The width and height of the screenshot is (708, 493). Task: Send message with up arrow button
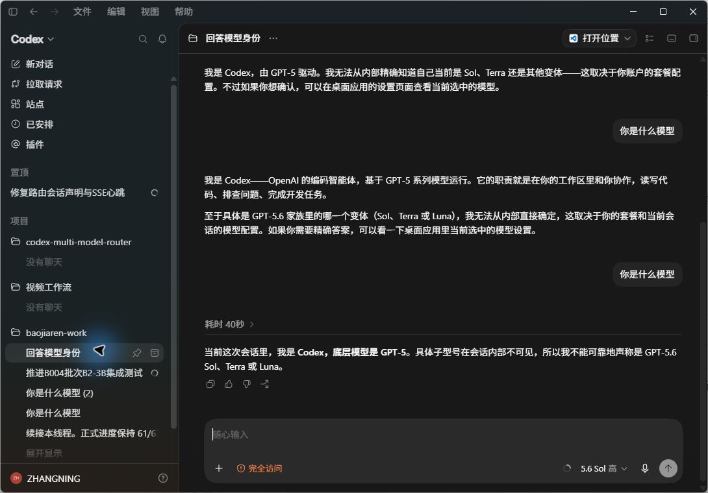(x=668, y=468)
